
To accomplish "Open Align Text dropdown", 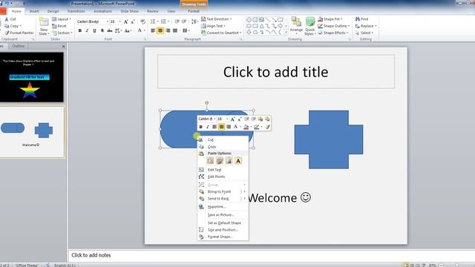I will coord(213,26).
